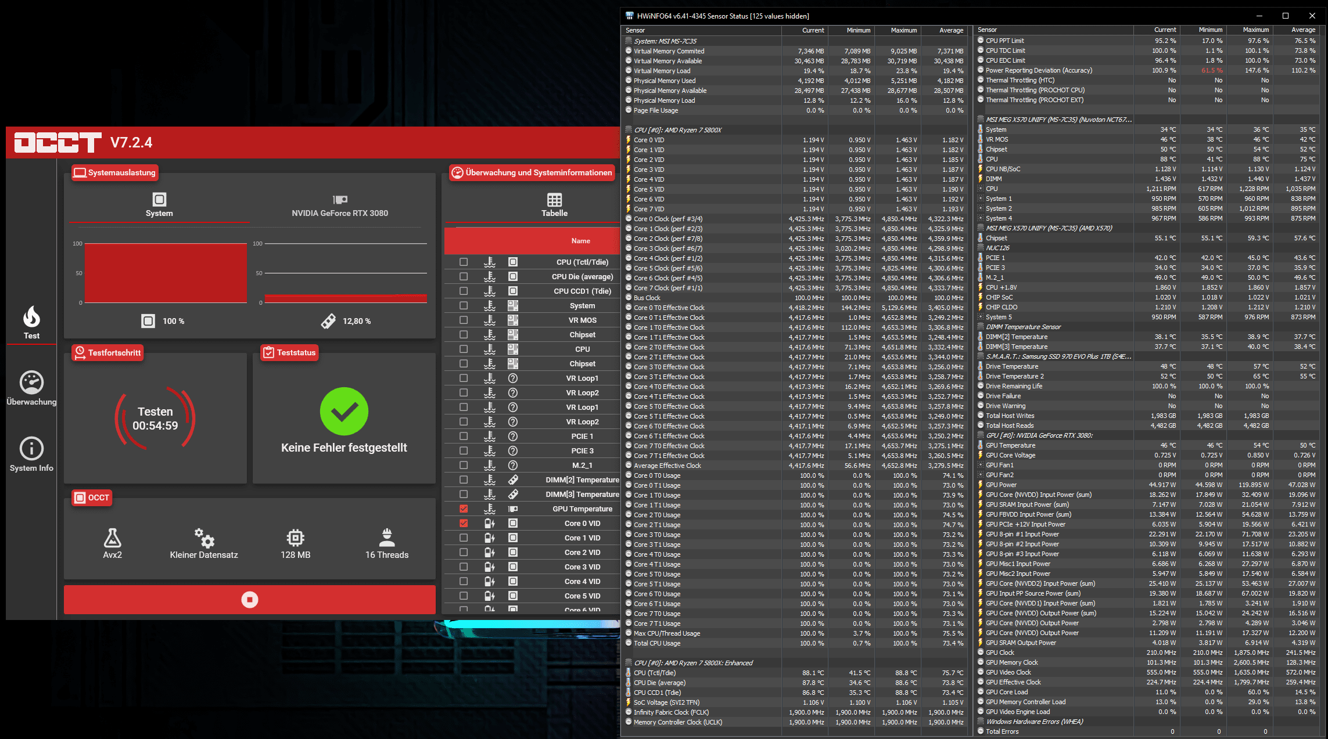The height and width of the screenshot is (739, 1328).
Task: Click left Maximum column header in HWiNFO
Action: (x=898, y=30)
